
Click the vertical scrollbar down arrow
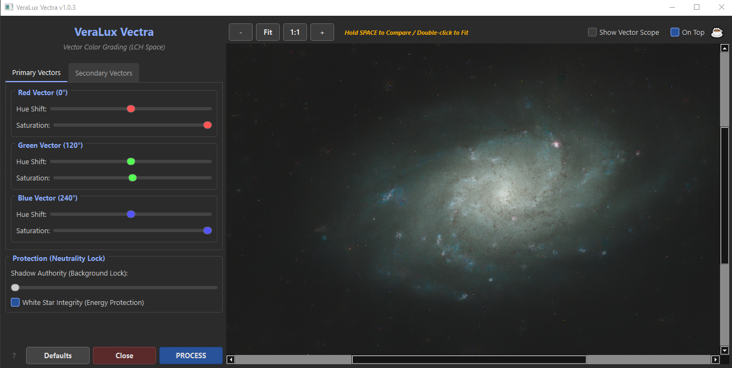[x=724, y=350]
